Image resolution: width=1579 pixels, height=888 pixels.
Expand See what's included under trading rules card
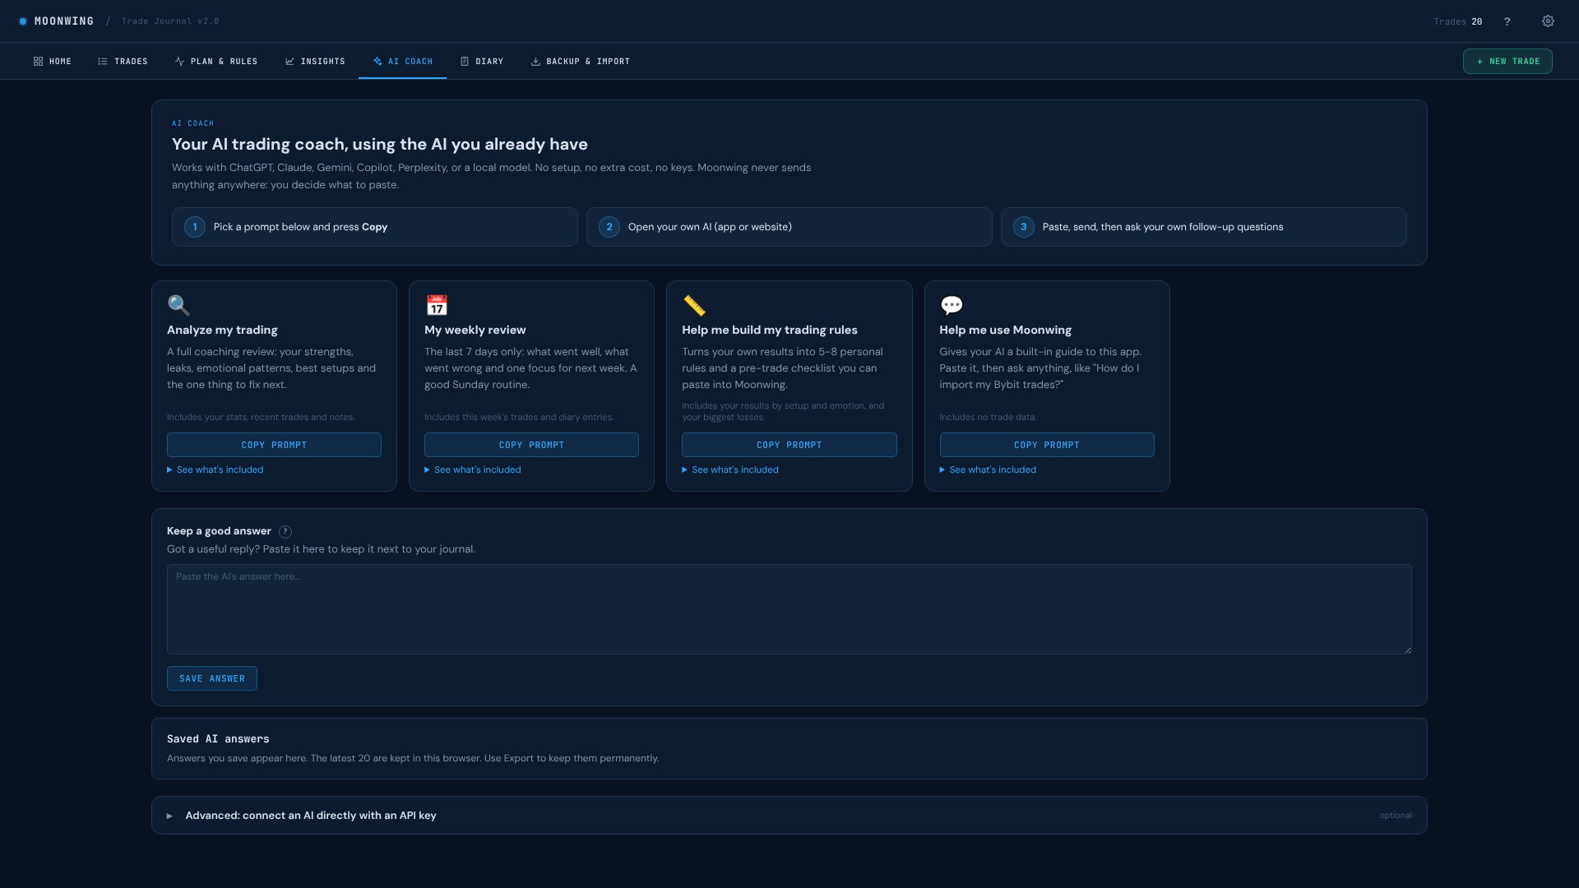click(730, 469)
